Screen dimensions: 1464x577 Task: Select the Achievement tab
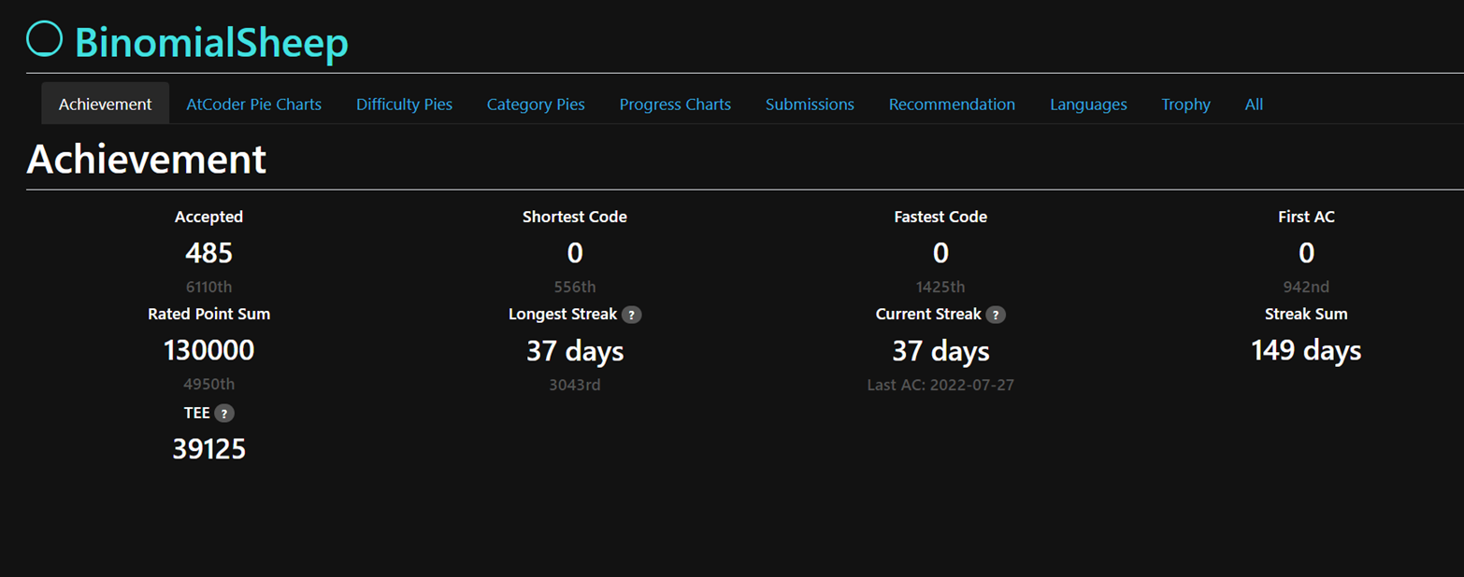(105, 105)
